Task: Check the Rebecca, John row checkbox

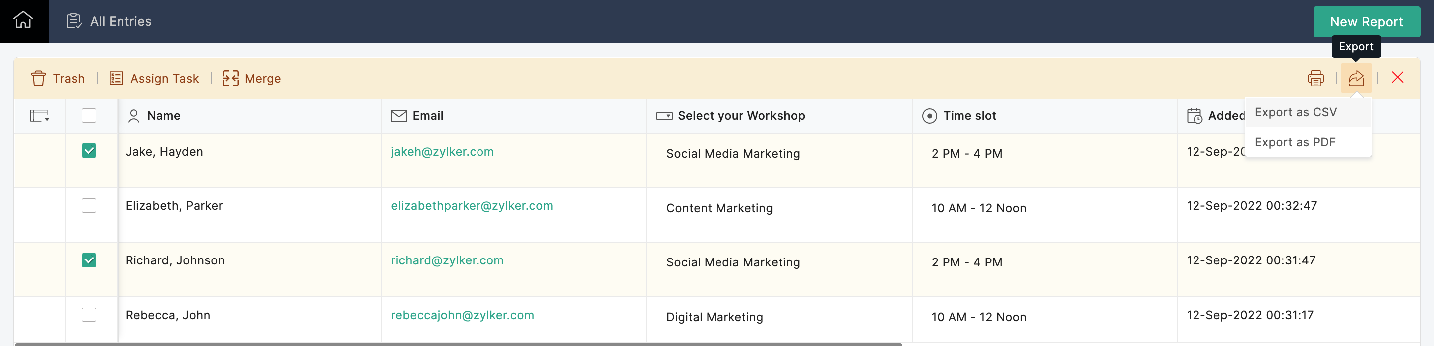Action: point(89,315)
